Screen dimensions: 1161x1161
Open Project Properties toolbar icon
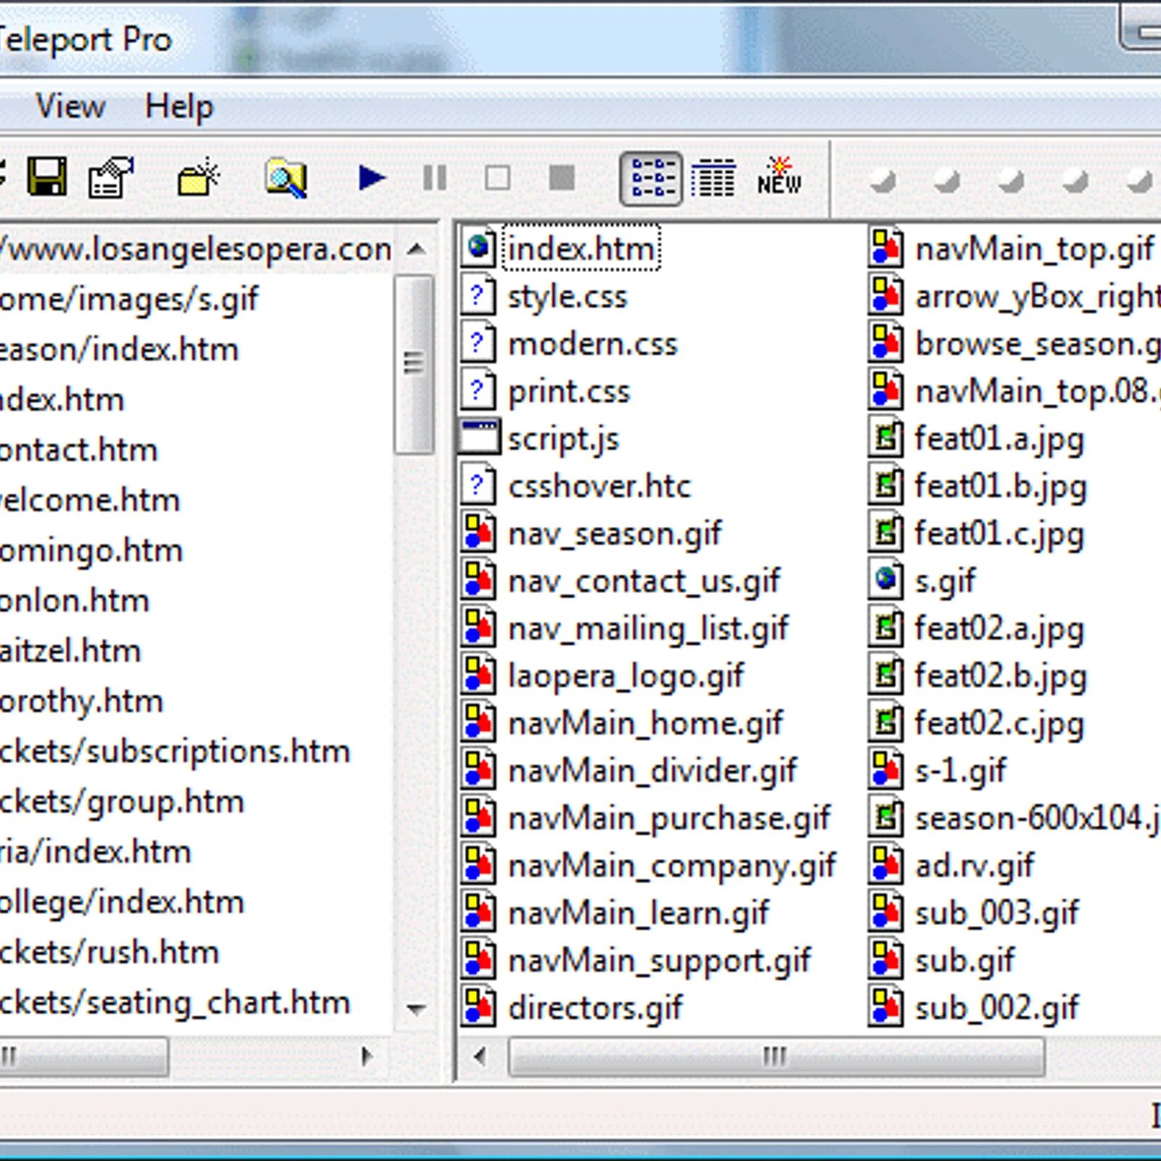[x=111, y=177]
